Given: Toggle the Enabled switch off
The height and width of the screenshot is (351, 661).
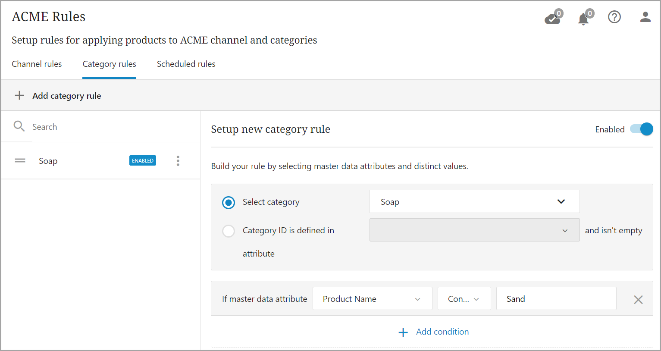Looking at the screenshot, I should click(x=642, y=129).
